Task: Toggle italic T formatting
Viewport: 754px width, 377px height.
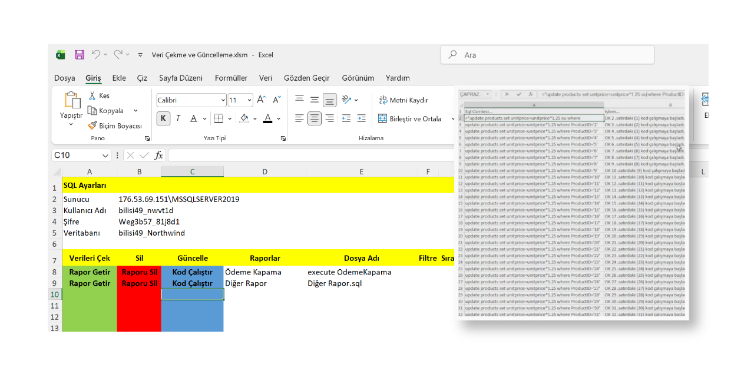Action: [178, 118]
